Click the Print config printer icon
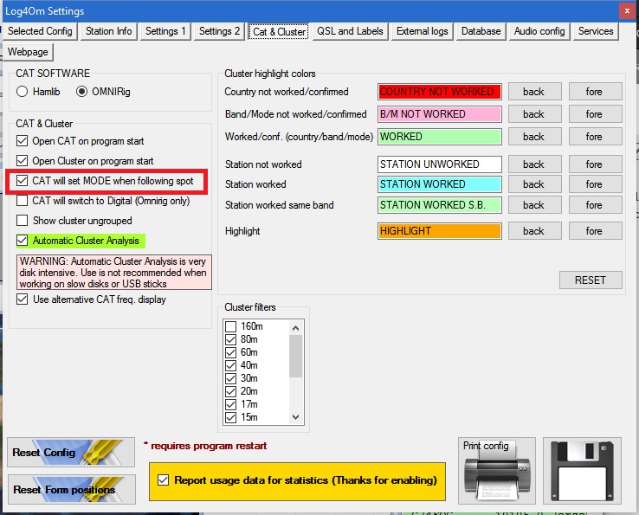This screenshot has height=515, width=639. click(496, 471)
